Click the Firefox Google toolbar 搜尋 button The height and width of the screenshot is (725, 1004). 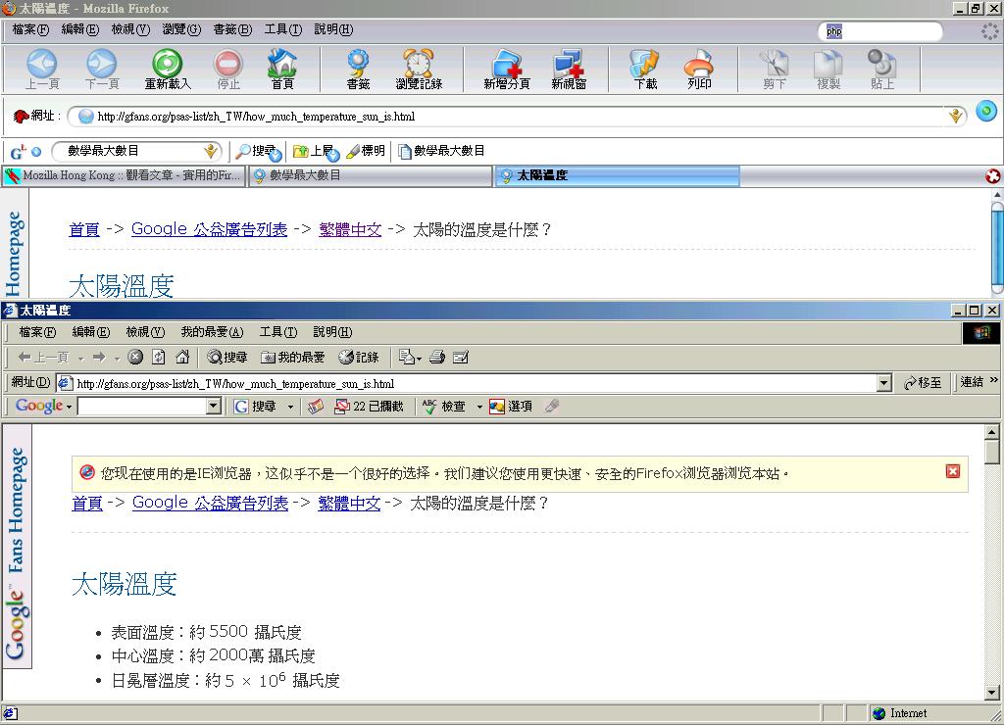click(x=258, y=152)
